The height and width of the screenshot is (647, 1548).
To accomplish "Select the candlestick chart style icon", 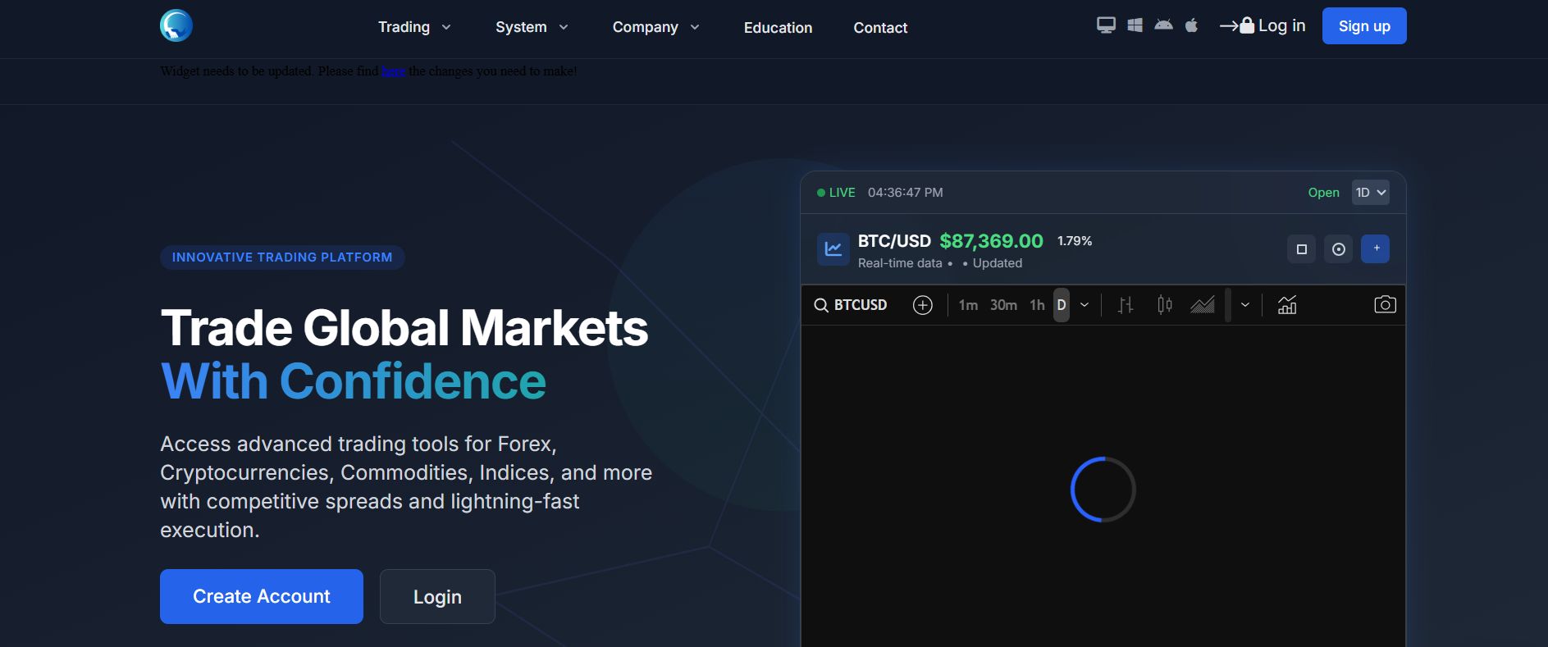I will click(1164, 305).
